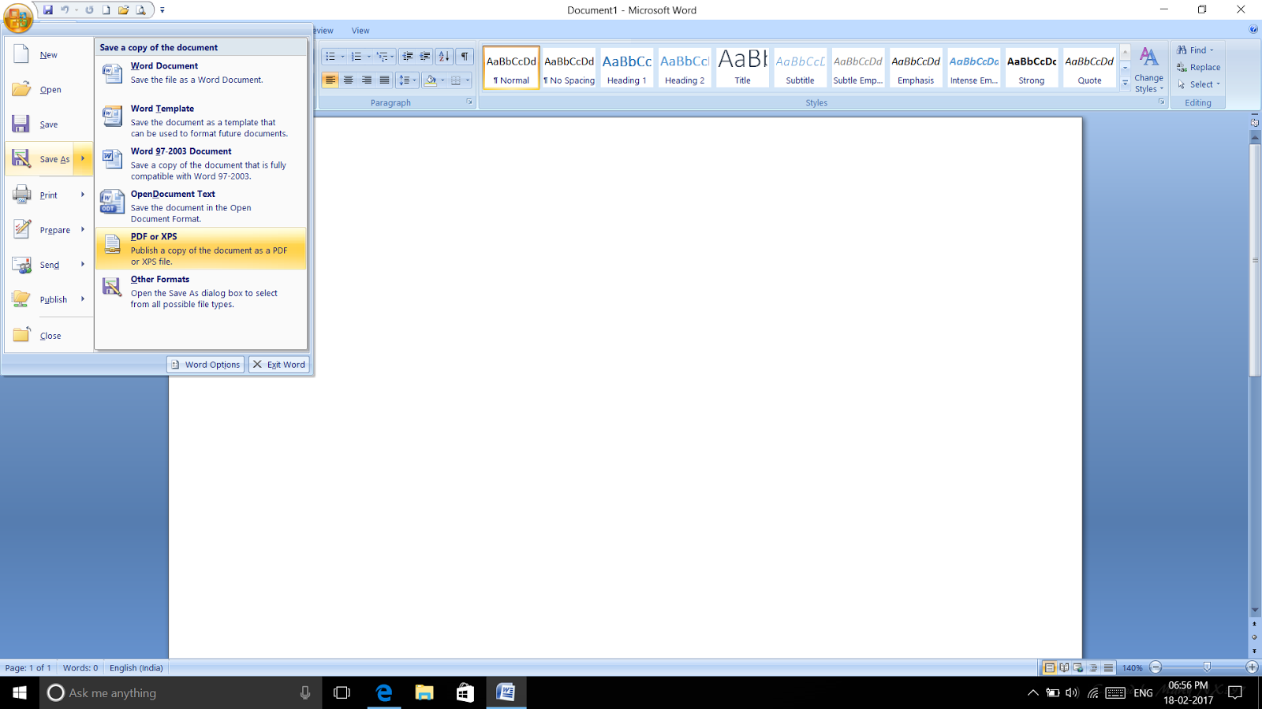The height and width of the screenshot is (709, 1262).
Task: Expand the Save As submenu arrow
Action: click(83, 158)
